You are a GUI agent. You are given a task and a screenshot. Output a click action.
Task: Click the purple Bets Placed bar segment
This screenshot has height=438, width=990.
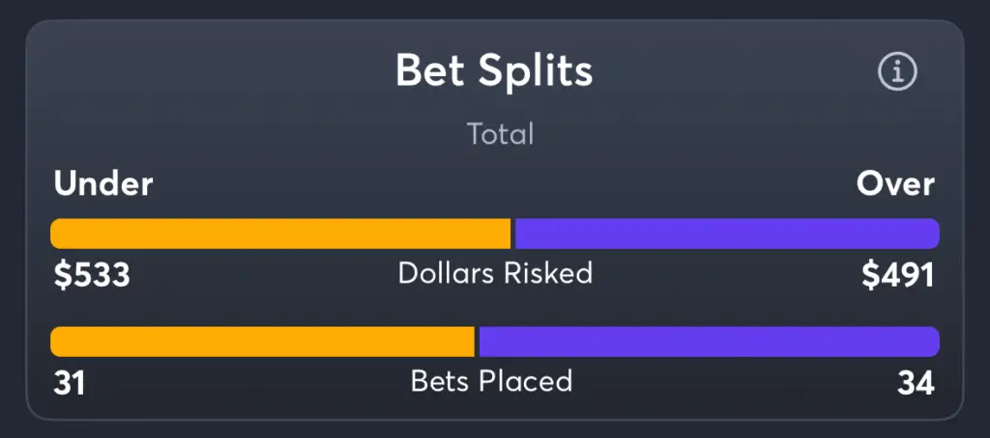pyautogui.click(x=709, y=342)
